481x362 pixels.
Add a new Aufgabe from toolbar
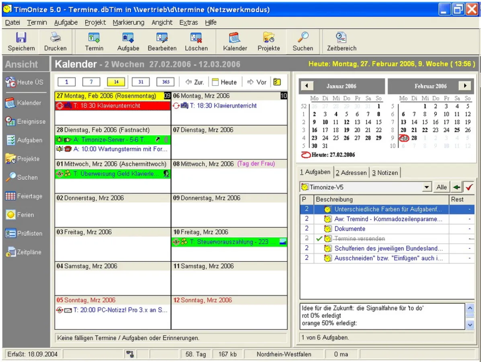[128, 39]
